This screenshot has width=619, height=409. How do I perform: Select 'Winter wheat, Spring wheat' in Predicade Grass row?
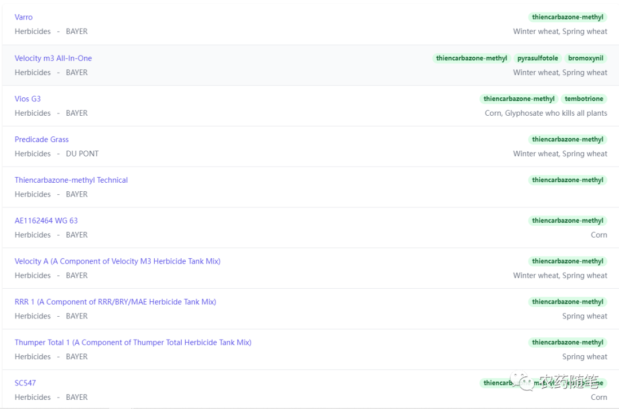pyautogui.click(x=560, y=154)
